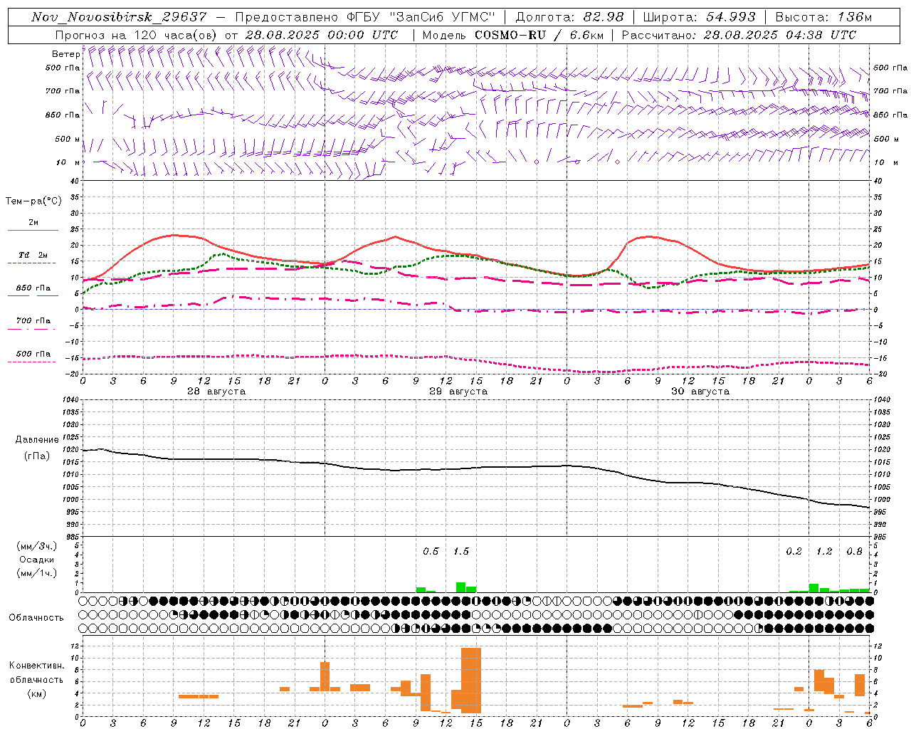Click the '30 августа' date label
Viewport: 911px width, 729px height.
700,392
